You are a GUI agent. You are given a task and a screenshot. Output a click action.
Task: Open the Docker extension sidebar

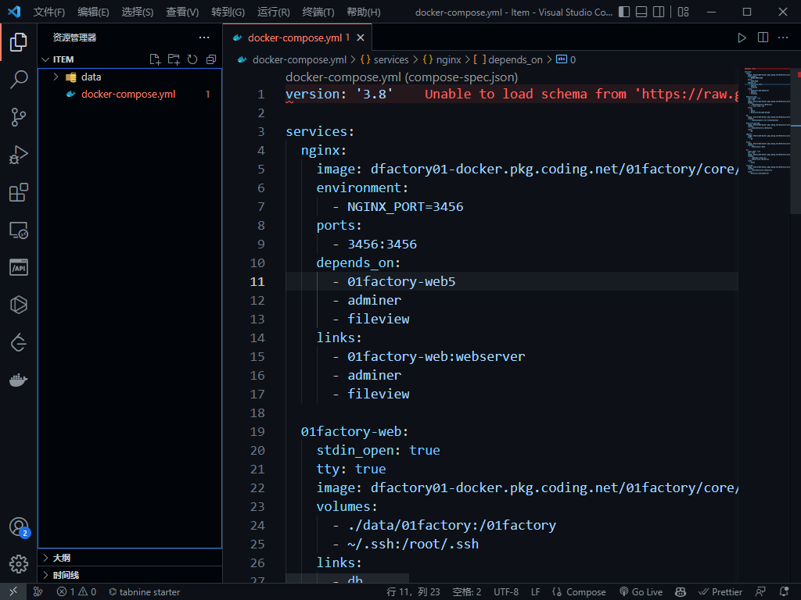click(19, 380)
